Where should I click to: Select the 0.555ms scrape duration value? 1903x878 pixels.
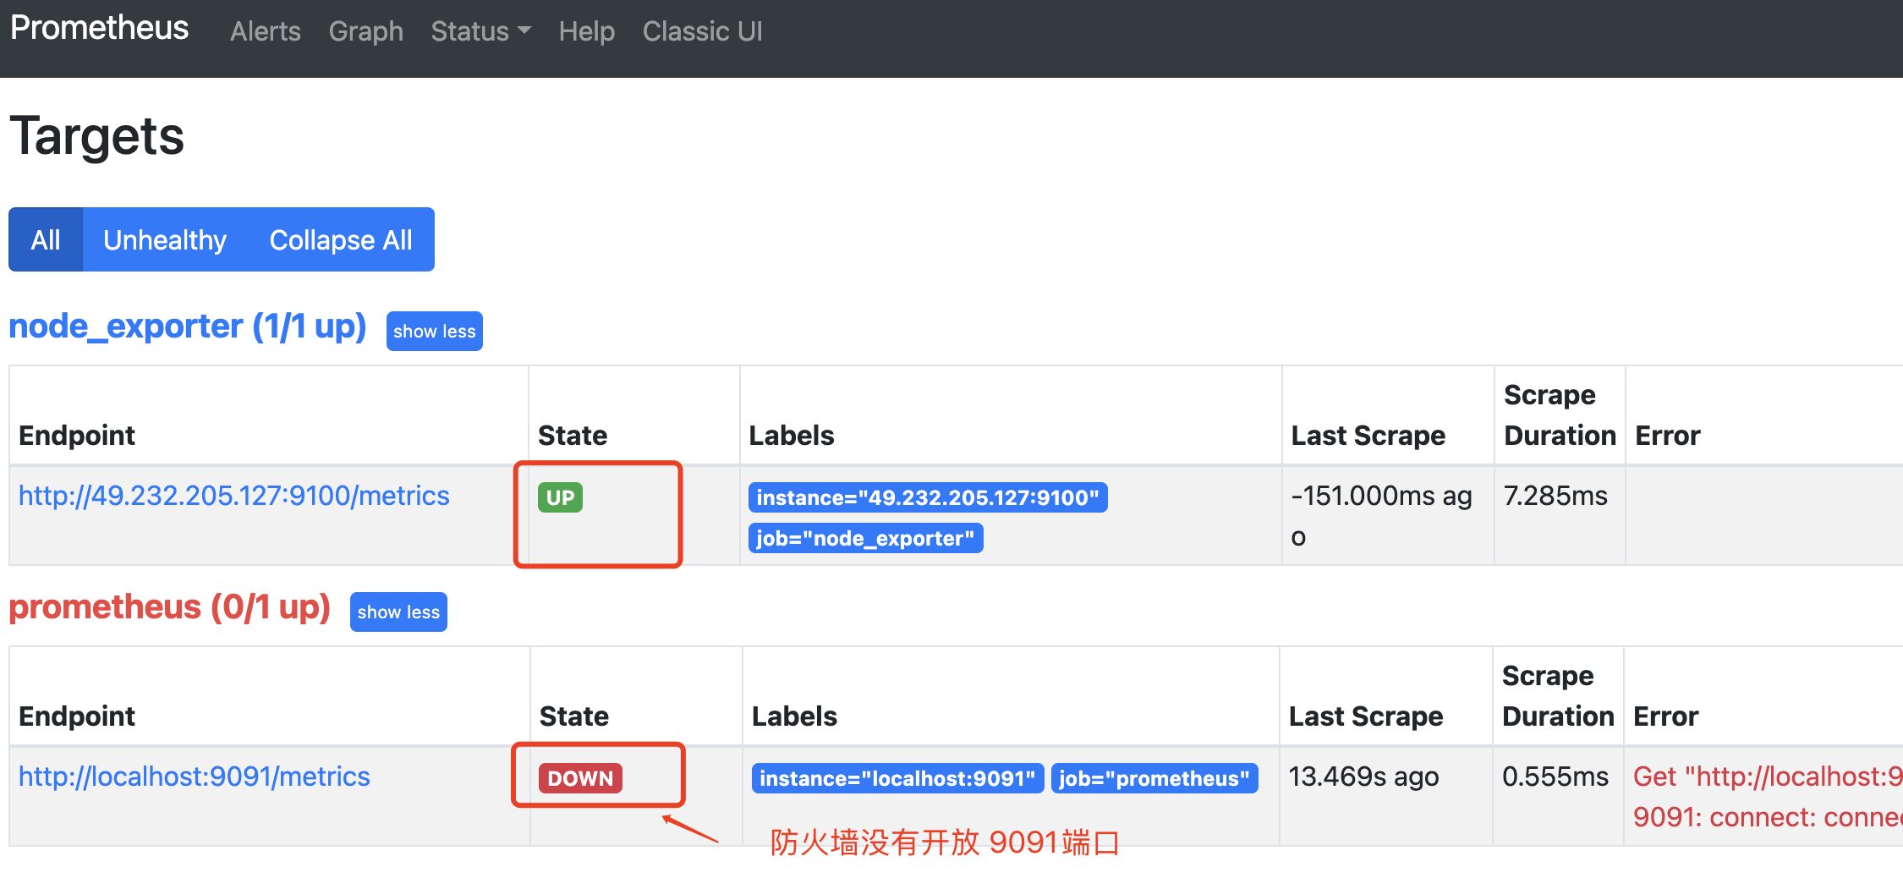click(x=1555, y=776)
